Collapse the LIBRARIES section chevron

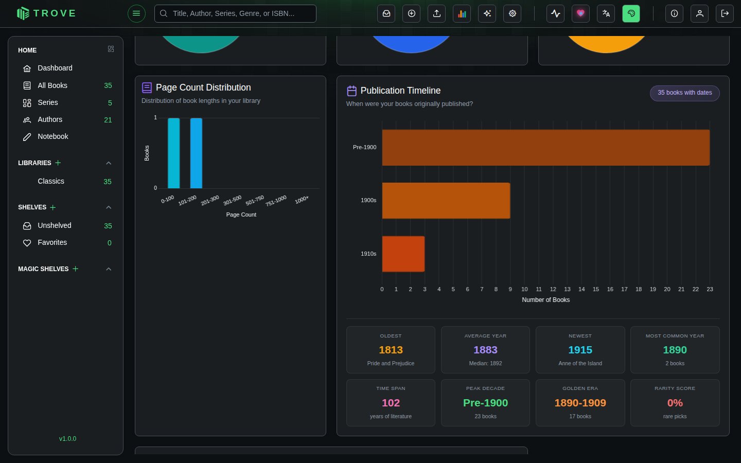(x=109, y=163)
